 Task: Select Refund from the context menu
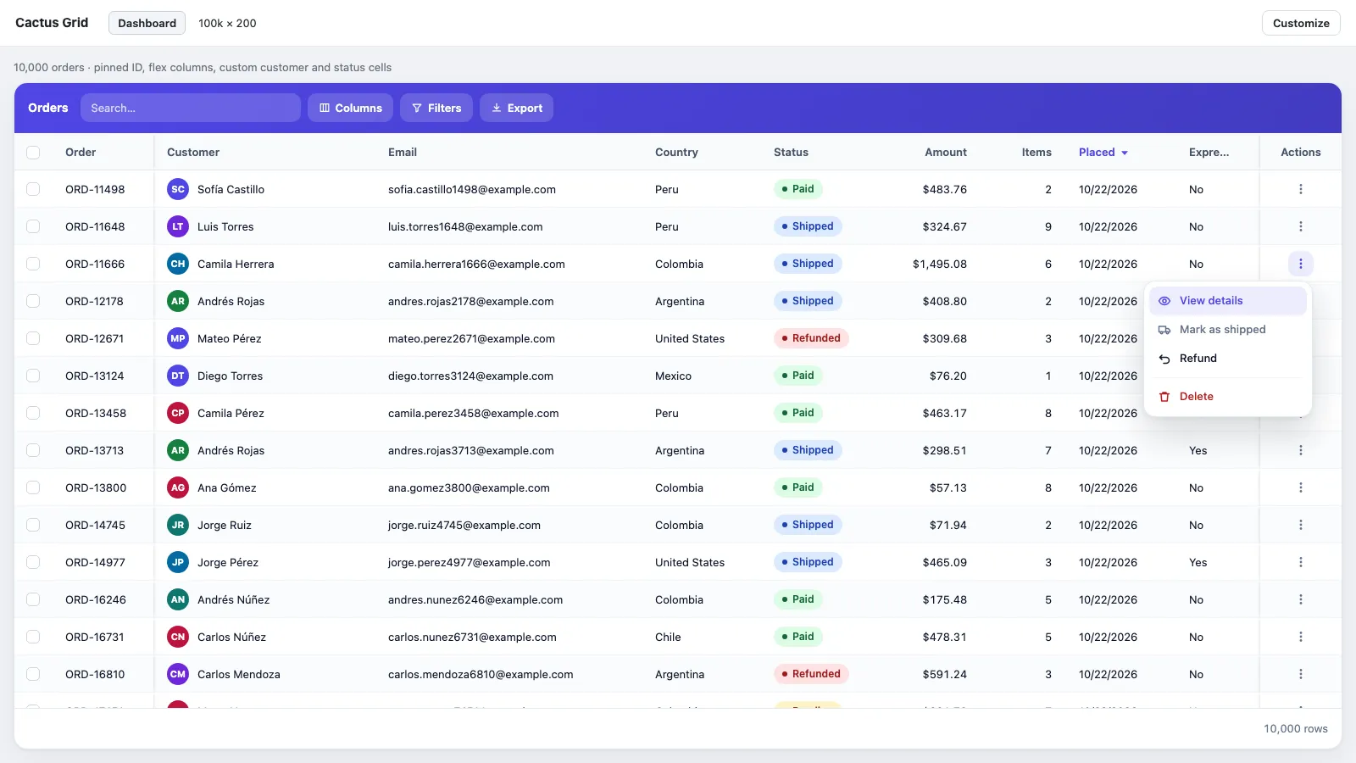click(x=1227, y=359)
